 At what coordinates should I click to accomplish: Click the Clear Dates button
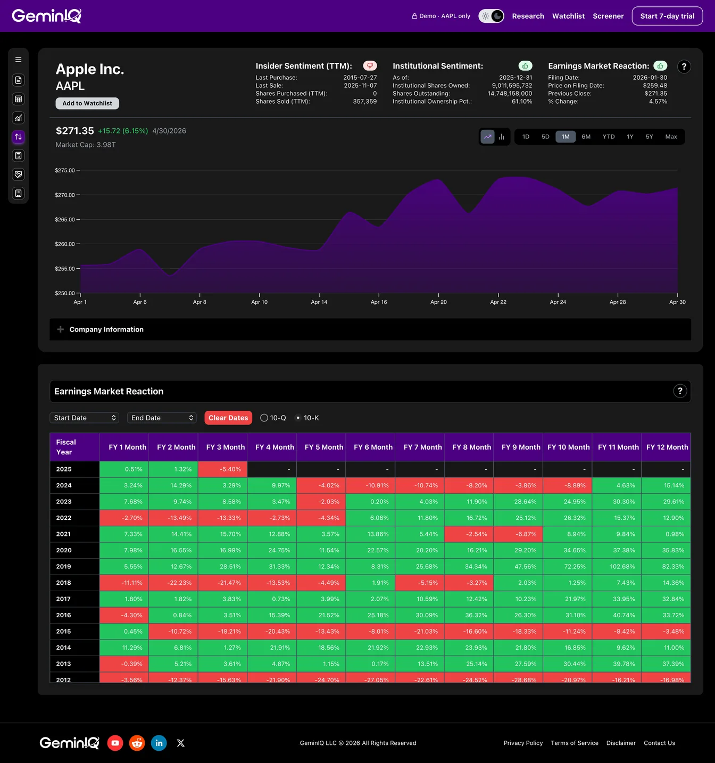point(228,418)
